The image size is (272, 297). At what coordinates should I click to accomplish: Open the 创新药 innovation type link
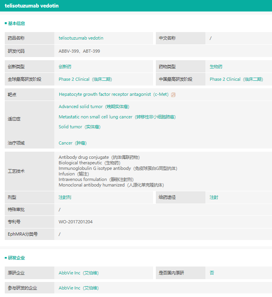tap(65, 67)
